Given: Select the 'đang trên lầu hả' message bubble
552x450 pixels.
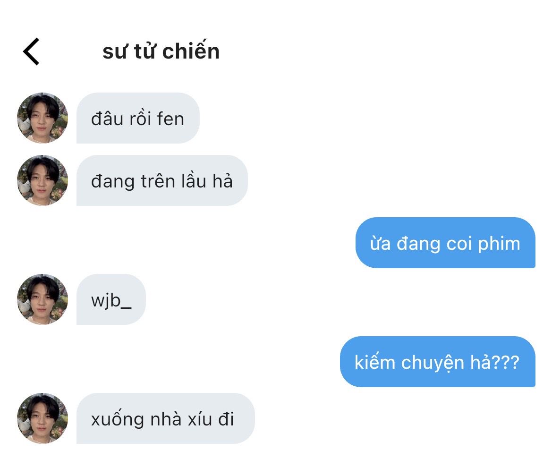Looking at the screenshot, I should 162,180.
